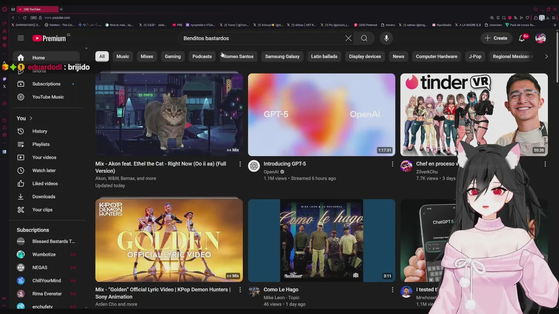The image size is (559, 314).
Task: Open the Pinterest bookmark
Action: [366, 25]
